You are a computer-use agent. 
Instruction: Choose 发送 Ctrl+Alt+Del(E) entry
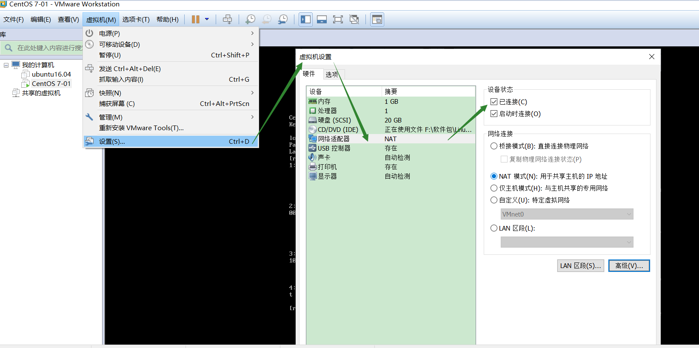(x=171, y=68)
